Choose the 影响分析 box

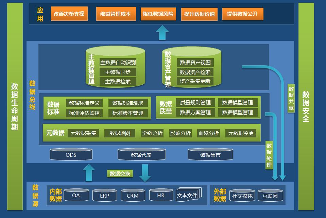(180, 133)
